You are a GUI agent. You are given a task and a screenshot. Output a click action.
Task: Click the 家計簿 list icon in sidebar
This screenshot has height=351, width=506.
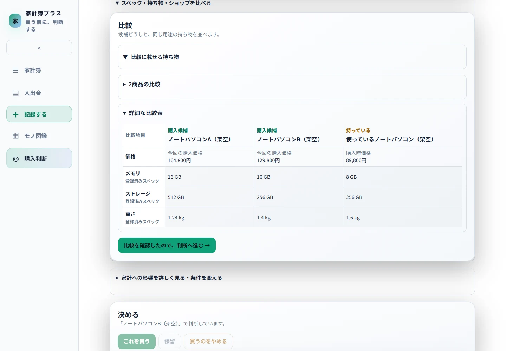(x=15, y=70)
